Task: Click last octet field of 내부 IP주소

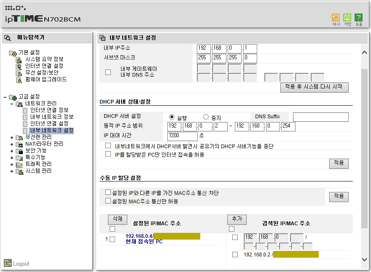Action: point(250,48)
